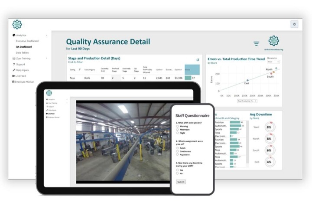Click the Live Feed camera icon on the tablet

[x=47, y=114]
